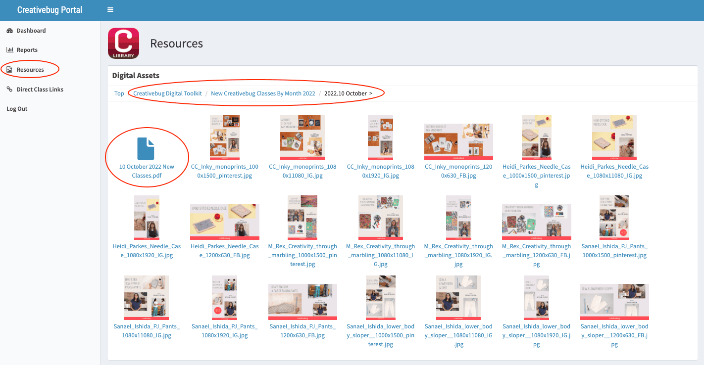Open CC_Inky_monoprints_1000x1500_pinterest.jpg thumbnail
The width and height of the screenshot is (704, 365).
click(224, 138)
